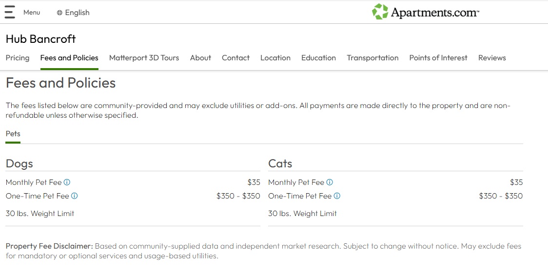
Task: Select the English language option
Action: pos(77,13)
